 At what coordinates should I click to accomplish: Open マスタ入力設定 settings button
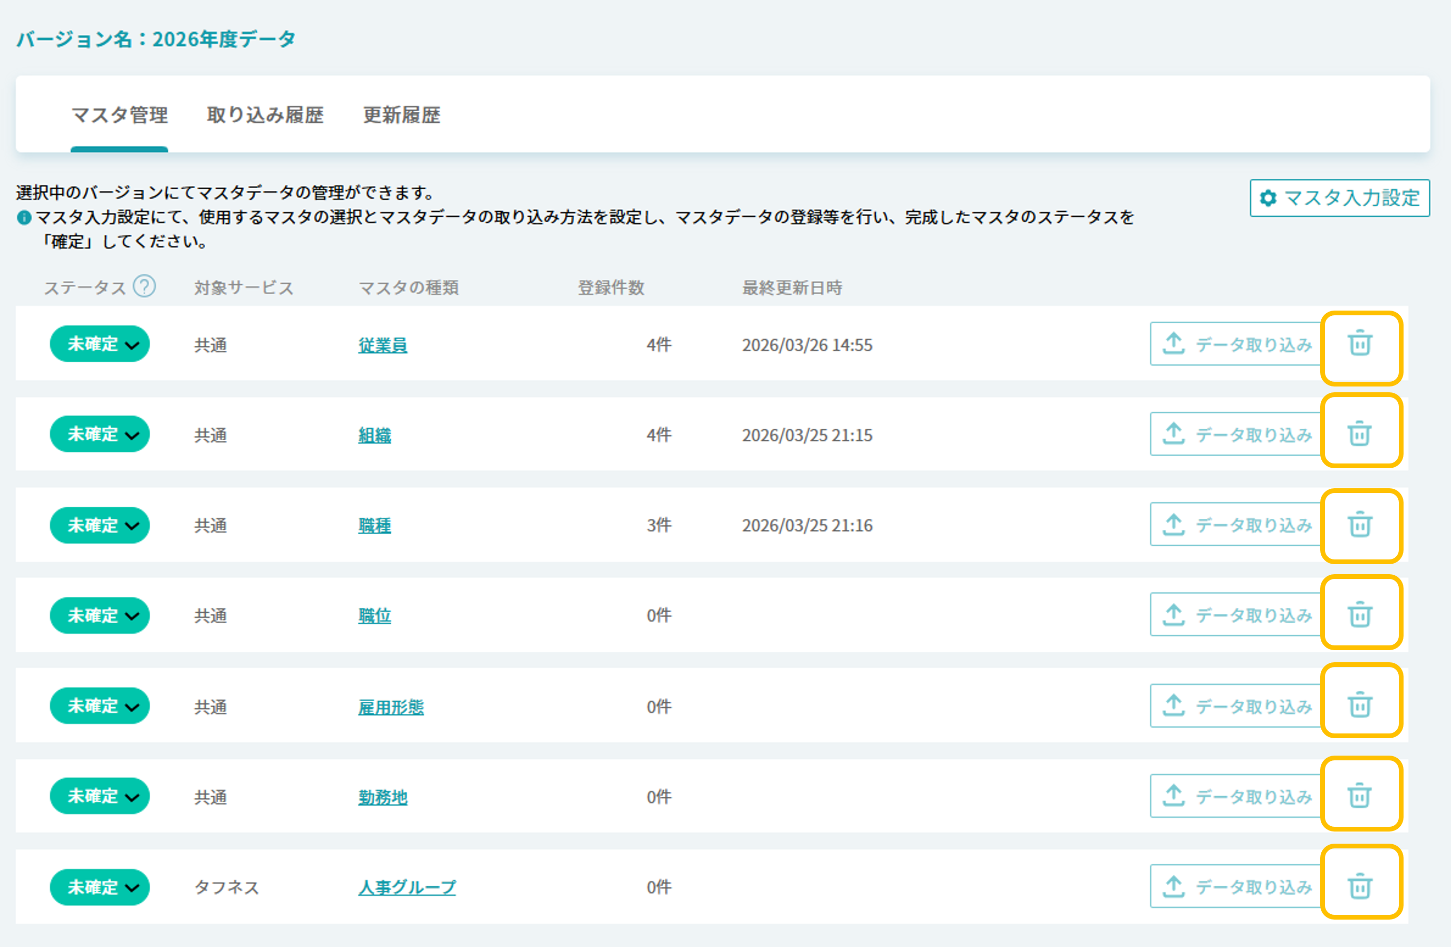point(1339,198)
